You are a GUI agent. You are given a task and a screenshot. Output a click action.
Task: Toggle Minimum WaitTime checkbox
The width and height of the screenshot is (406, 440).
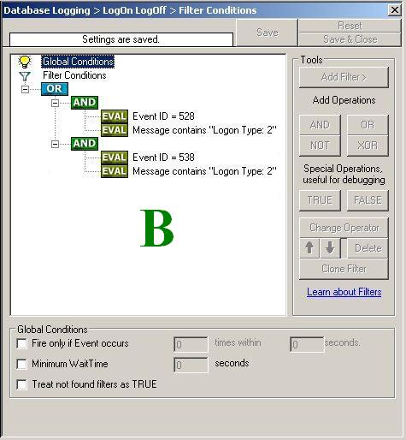coord(22,364)
